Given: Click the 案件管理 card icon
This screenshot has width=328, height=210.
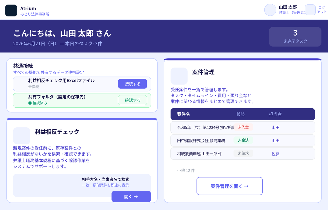Looking at the screenshot, I should pyautogui.click(x=179, y=76).
